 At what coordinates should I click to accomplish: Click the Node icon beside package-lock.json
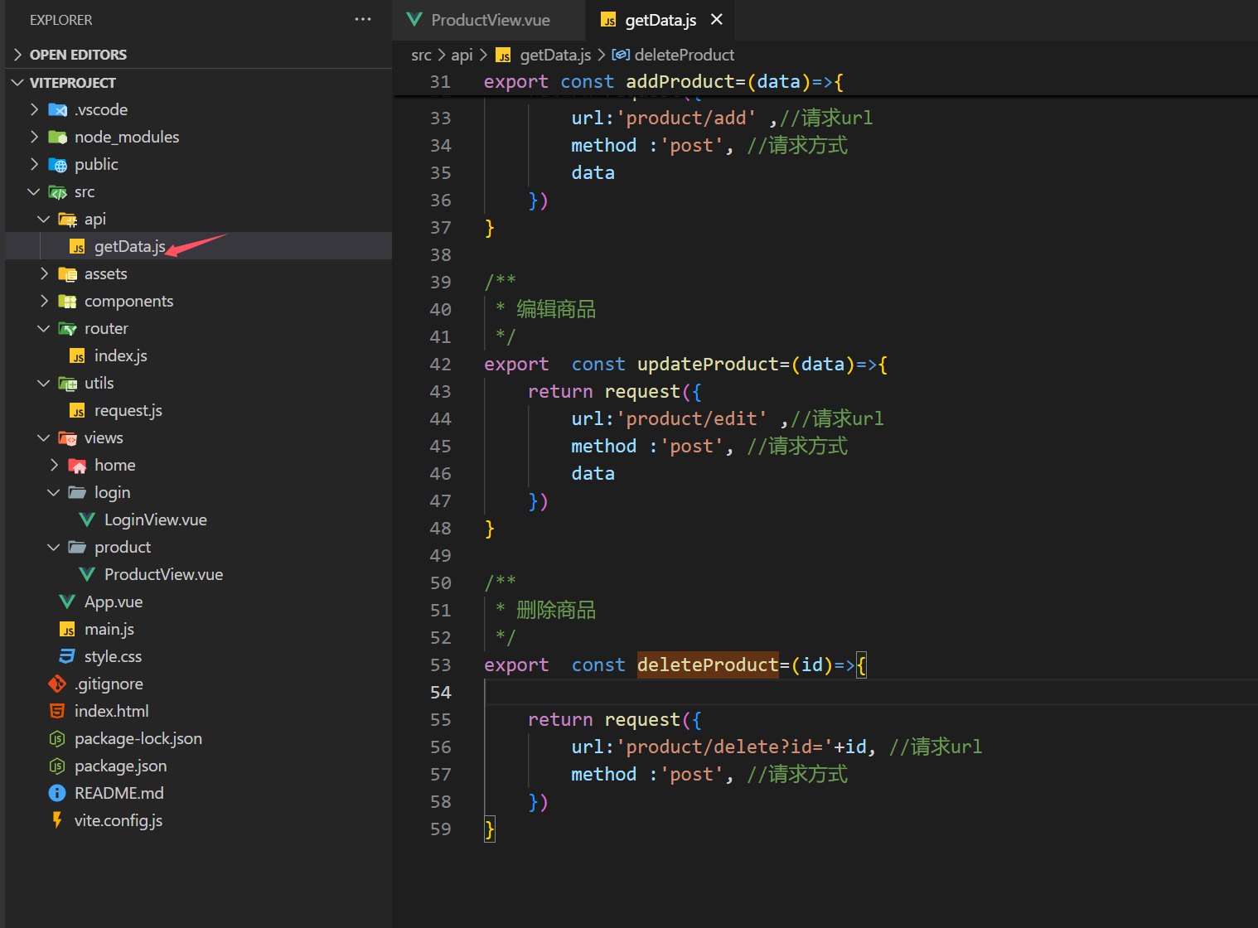pos(57,738)
